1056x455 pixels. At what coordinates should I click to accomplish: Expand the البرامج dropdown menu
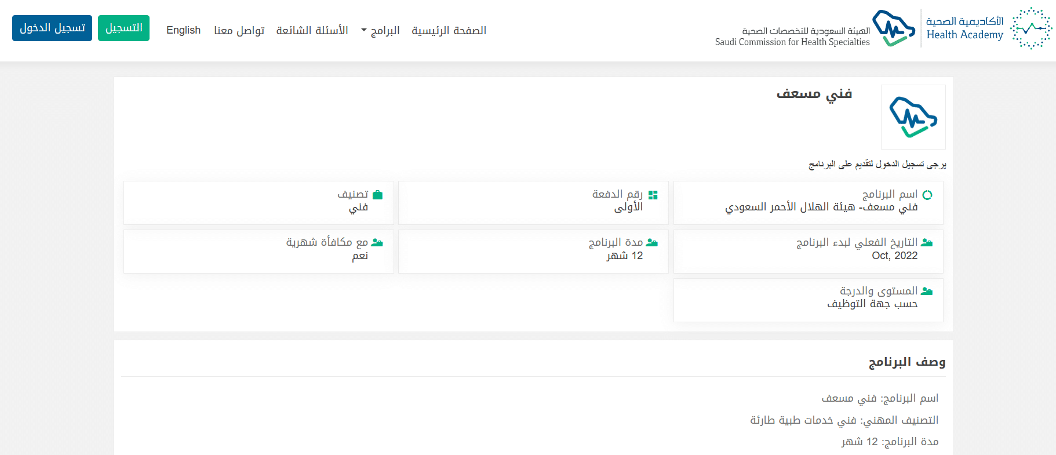[381, 30]
